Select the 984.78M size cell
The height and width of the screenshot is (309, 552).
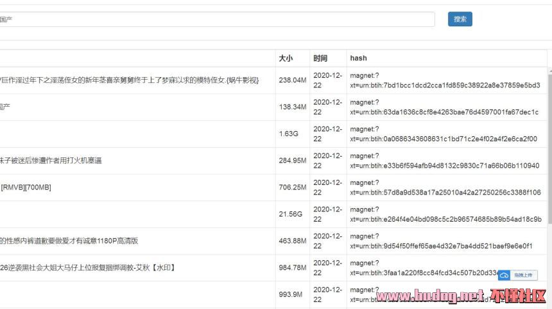pyautogui.click(x=293, y=268)
